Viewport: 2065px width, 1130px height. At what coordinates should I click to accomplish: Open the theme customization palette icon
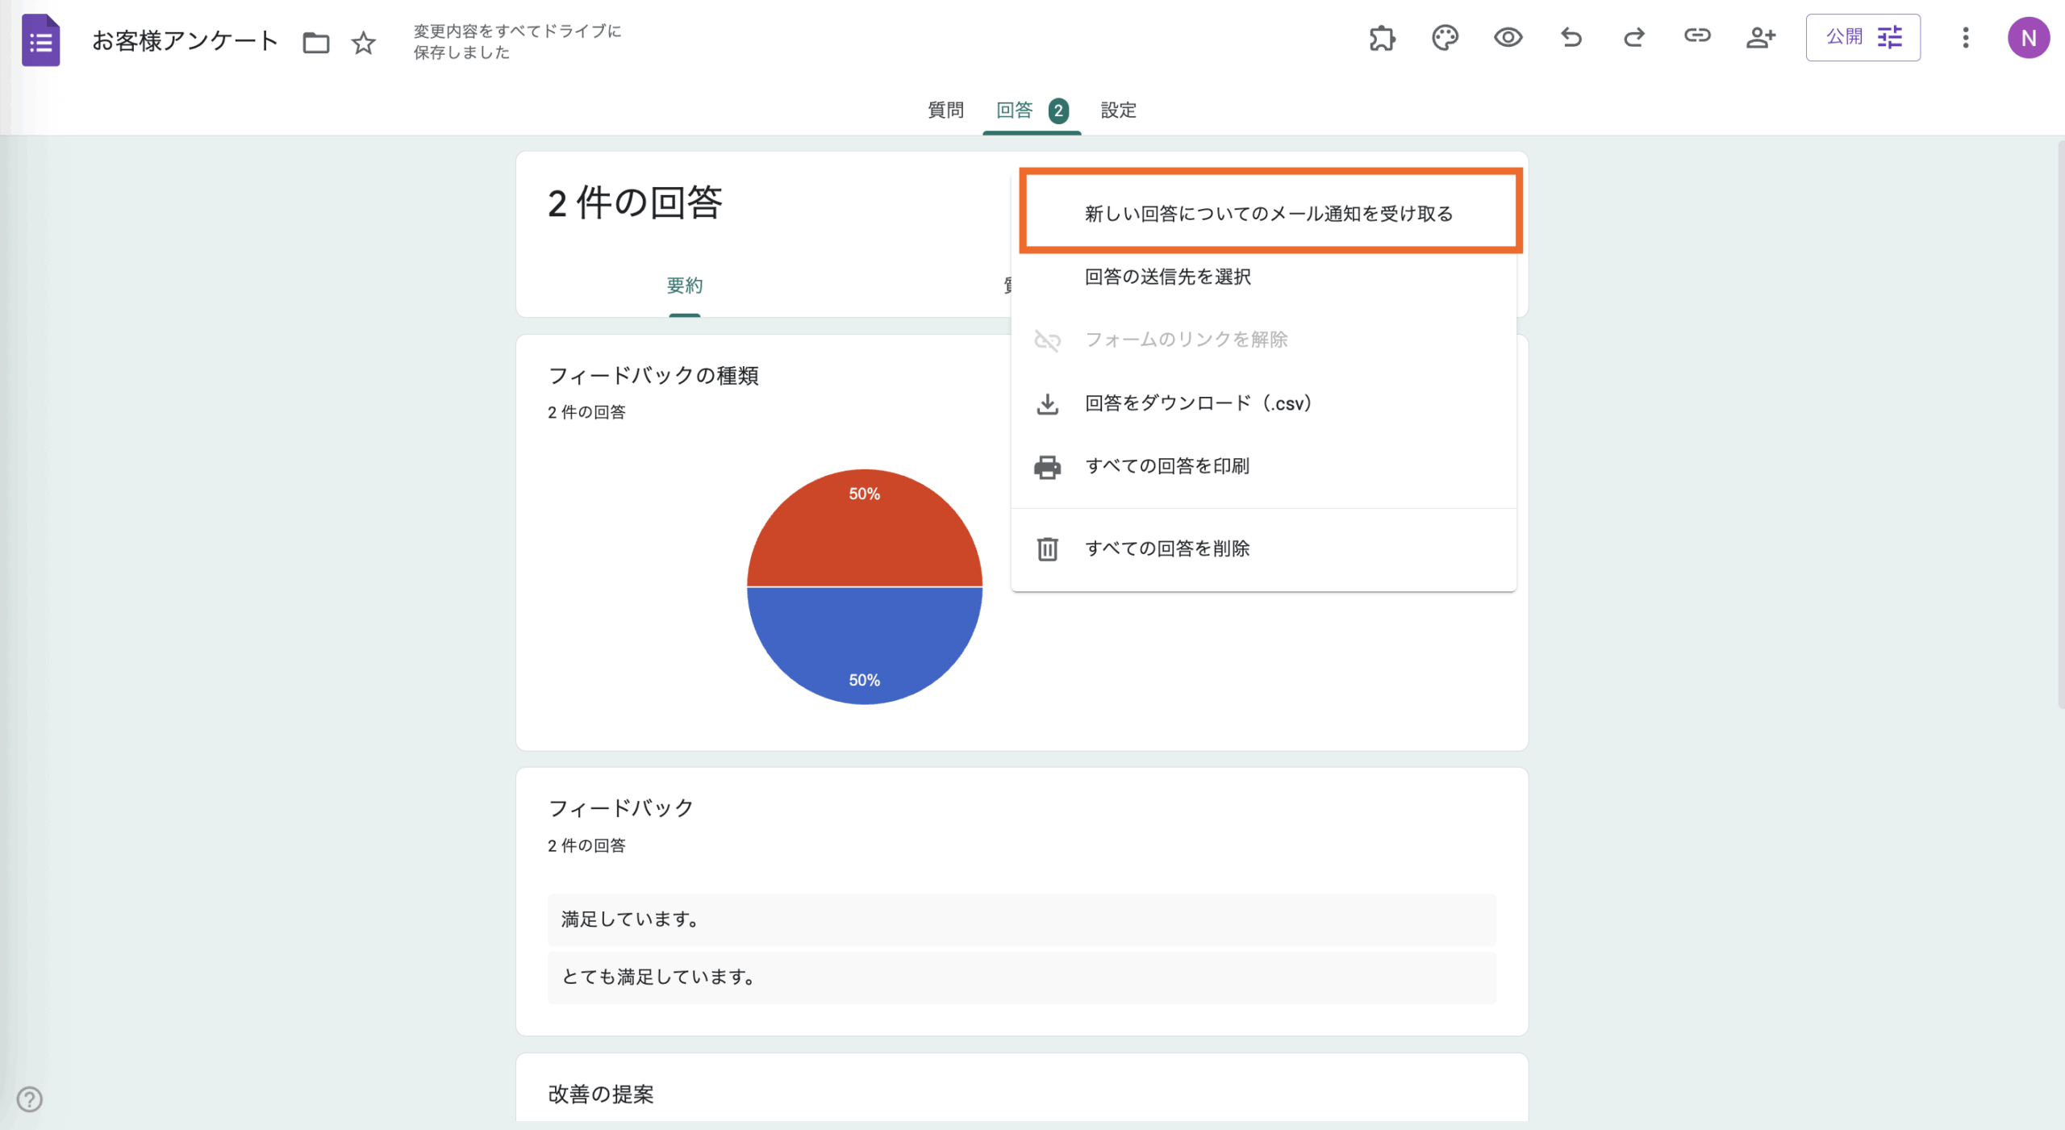point(1445,38)
